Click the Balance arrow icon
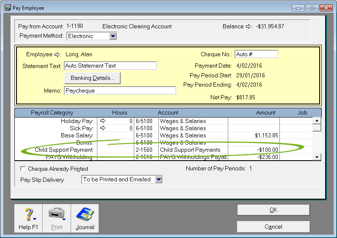Image resolution: width=337 pixels, height=238 pixels. pos(249,27)
